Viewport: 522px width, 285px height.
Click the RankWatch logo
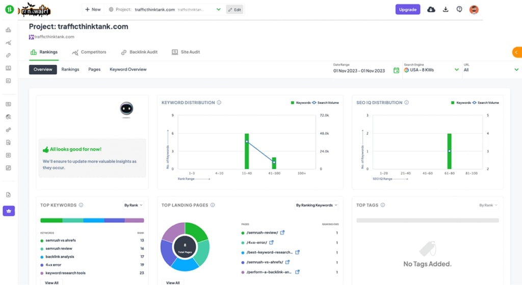pos(35,10)
